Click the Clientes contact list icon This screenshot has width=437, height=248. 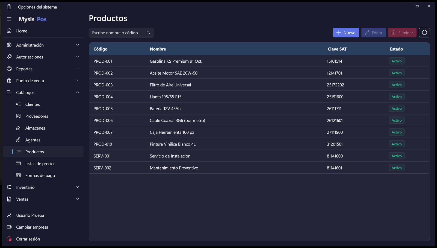(18, 104)
